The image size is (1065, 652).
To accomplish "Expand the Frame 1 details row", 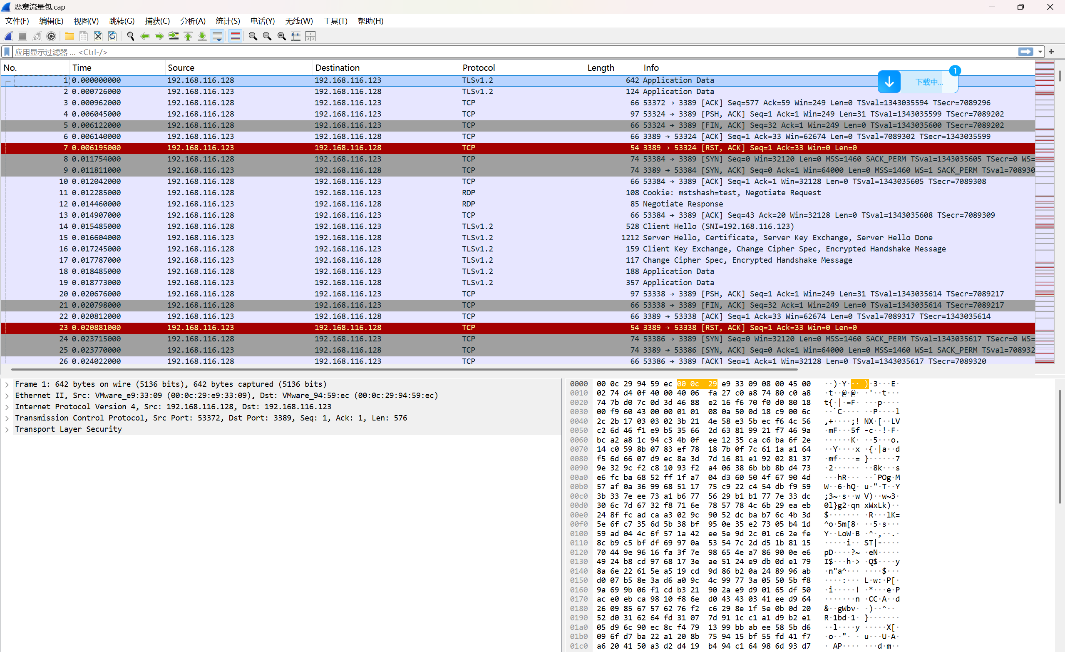I will tap(7, 384).
